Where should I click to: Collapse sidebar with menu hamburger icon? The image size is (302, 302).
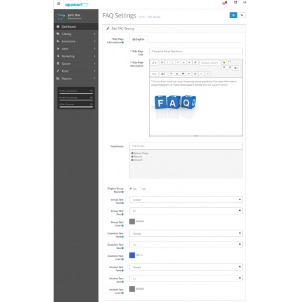pos(59,4)
